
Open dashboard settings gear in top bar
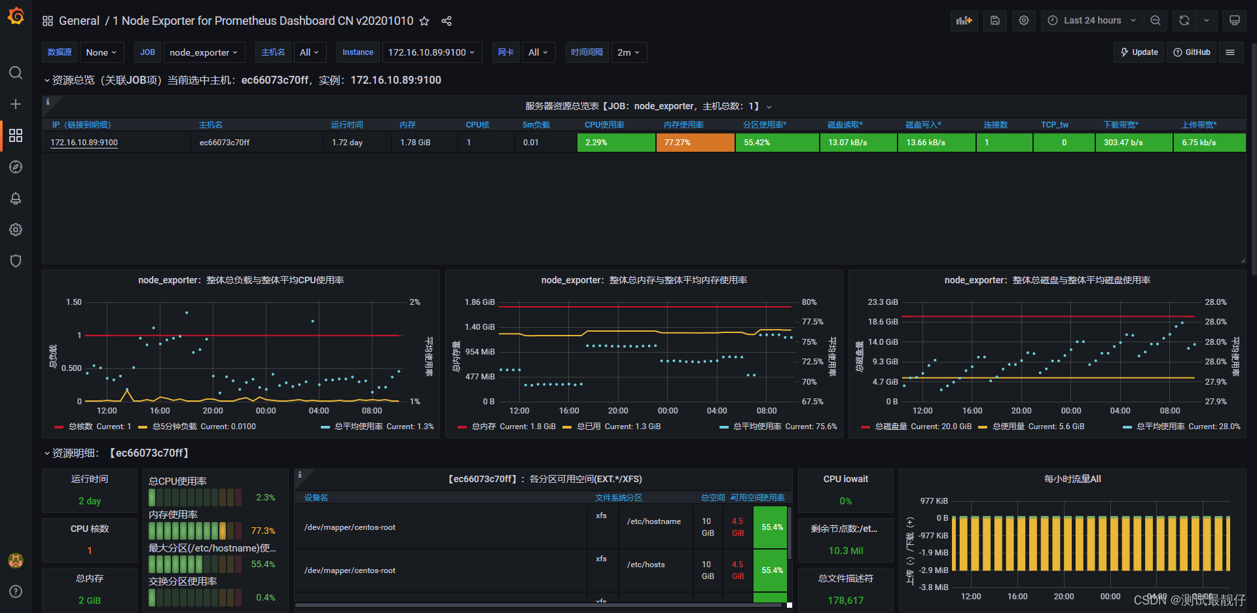[x=1024, y=20]
